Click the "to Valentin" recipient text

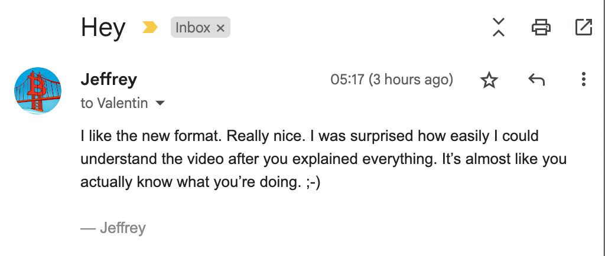tap(115, 104)
